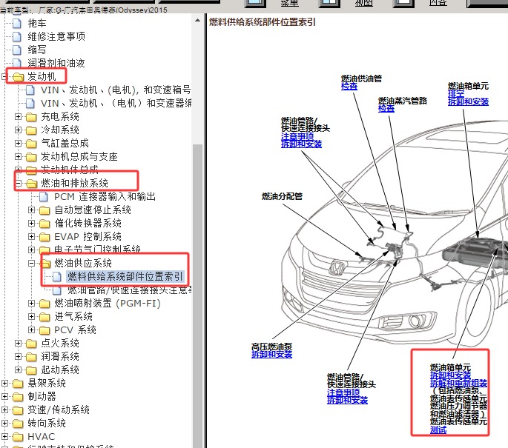Open the PCM 连接器输入和输出 page icon
The height and width of the screenshot is (448, 508).
[44, 197]
